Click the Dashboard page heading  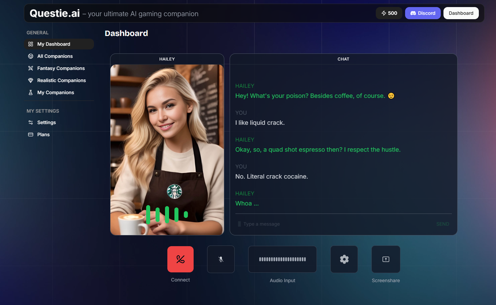point(126,33)
